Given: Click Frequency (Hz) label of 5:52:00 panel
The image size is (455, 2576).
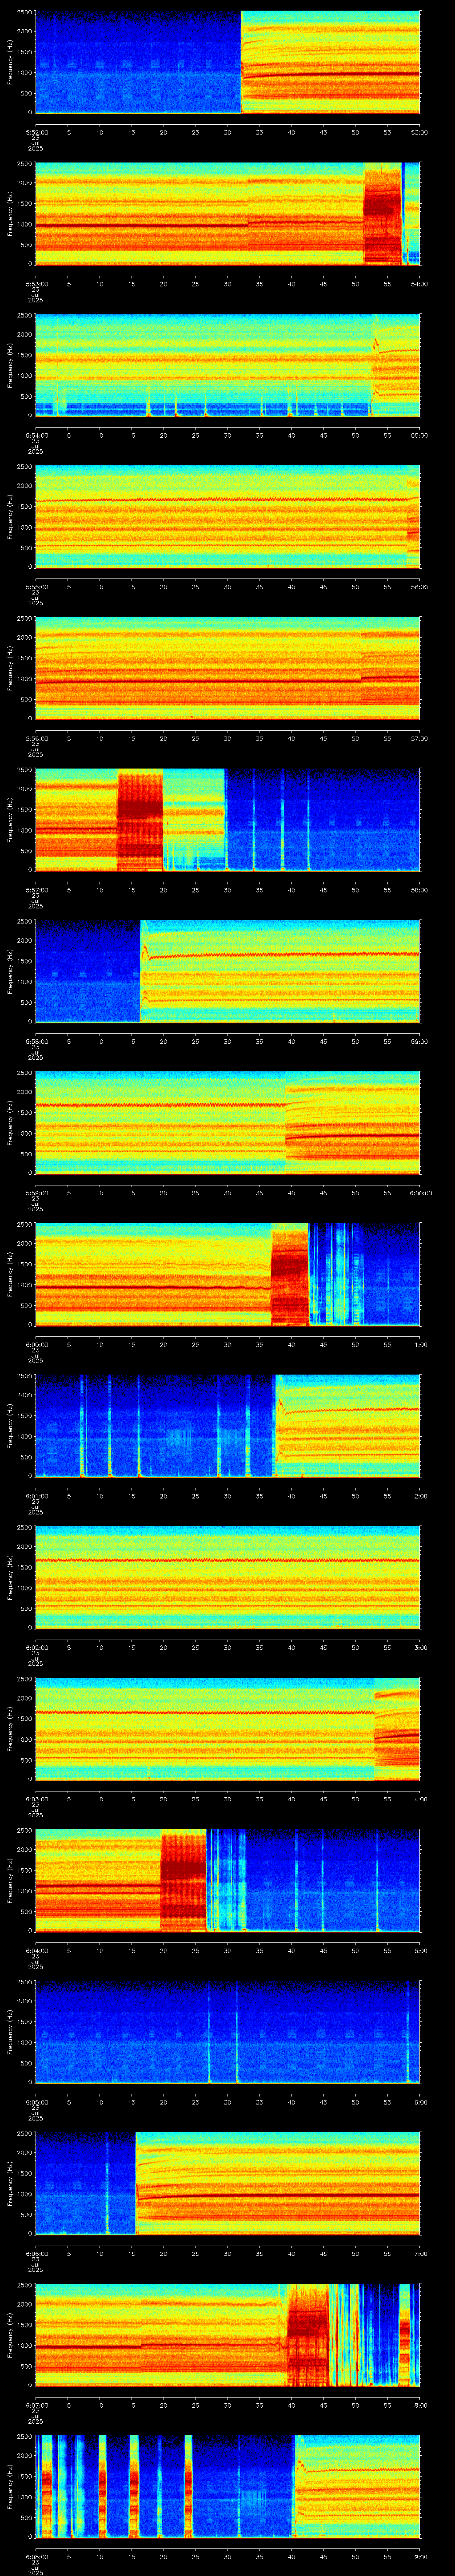Looking at the screenshot, I should (10, 62).
